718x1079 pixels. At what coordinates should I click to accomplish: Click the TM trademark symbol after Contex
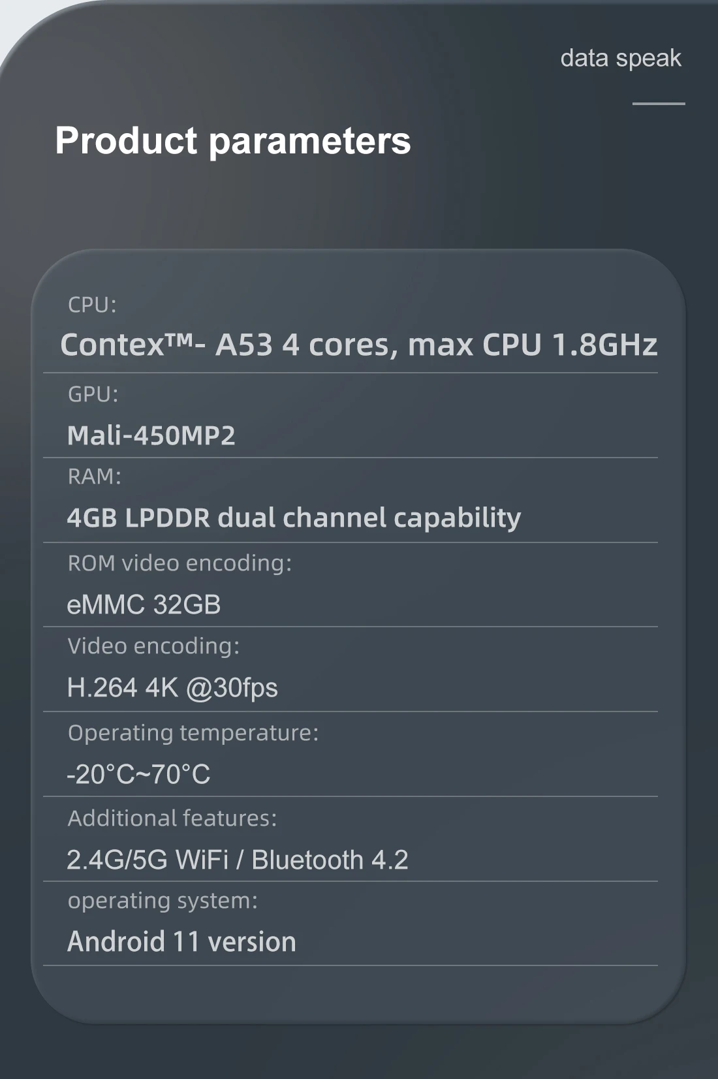point(180,339)
